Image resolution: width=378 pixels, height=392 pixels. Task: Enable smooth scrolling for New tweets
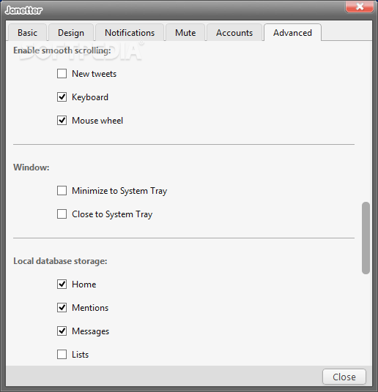(x=62, y=74)
